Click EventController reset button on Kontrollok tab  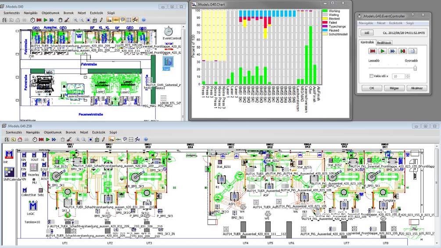pyautogui.click(x=373, y=51)
